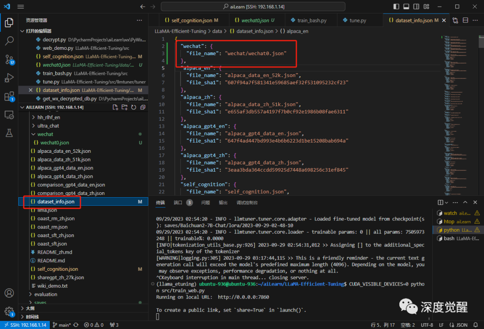Image resolution: width=484 pixels, height=329 pixels.
Task: Open the Run and Debug view
Action: point(9,78)
